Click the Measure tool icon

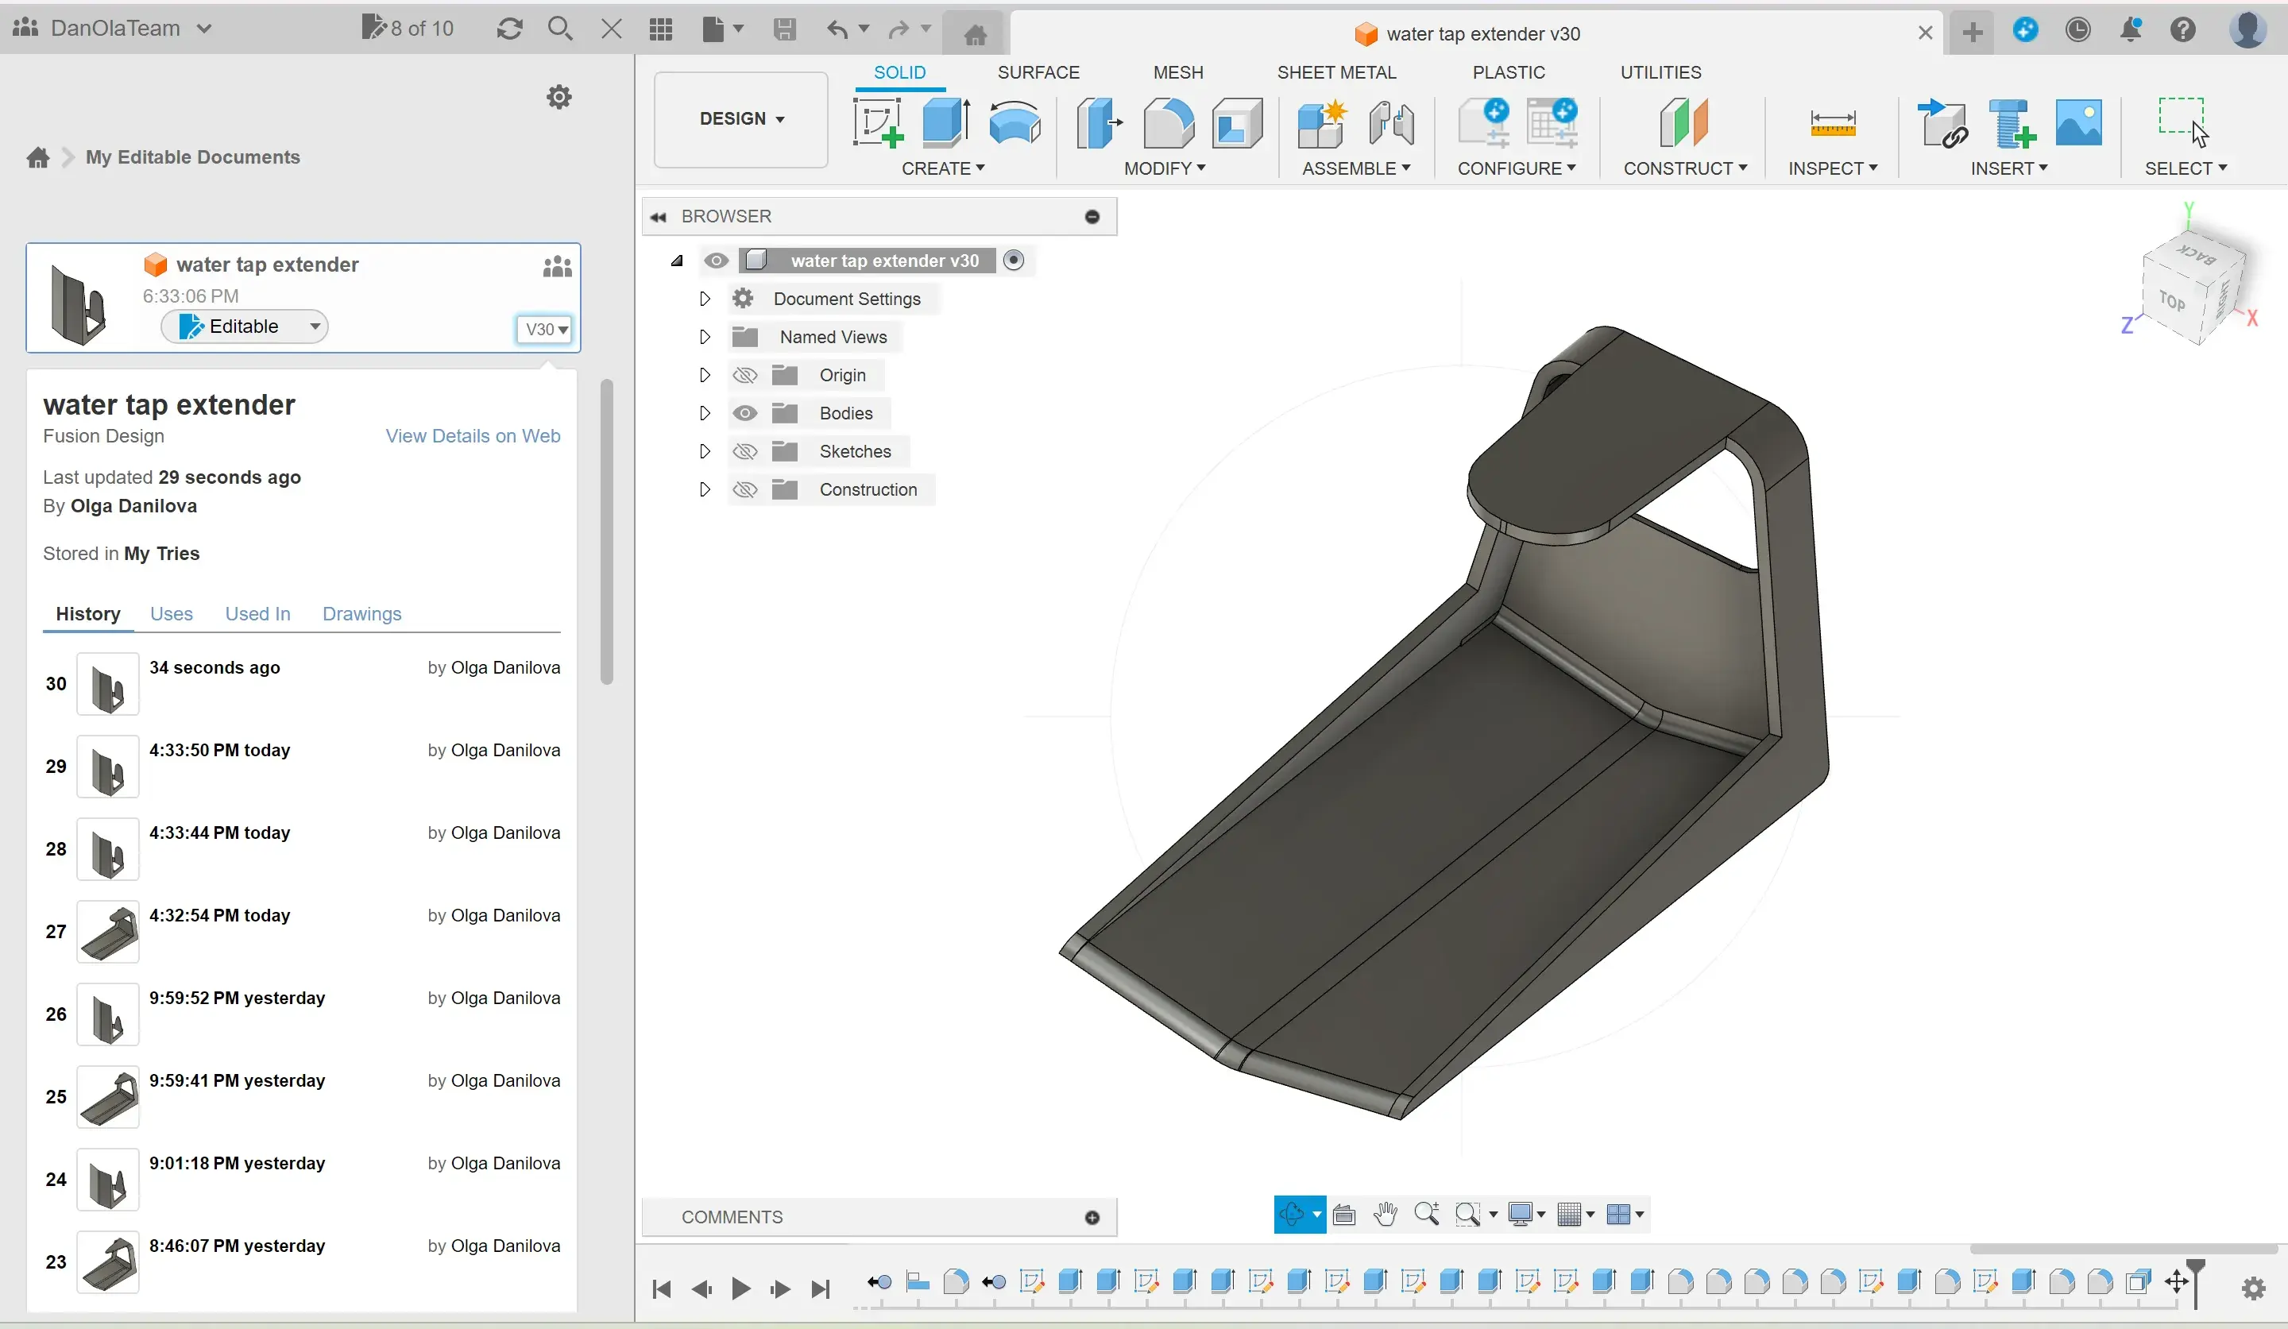(1832, 122)
